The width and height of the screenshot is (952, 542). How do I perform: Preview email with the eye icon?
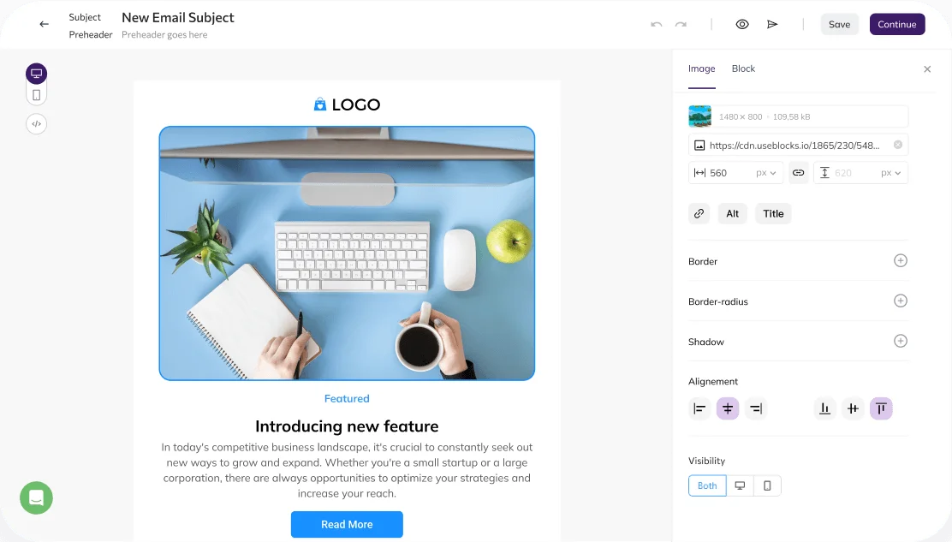coord(742,24)
